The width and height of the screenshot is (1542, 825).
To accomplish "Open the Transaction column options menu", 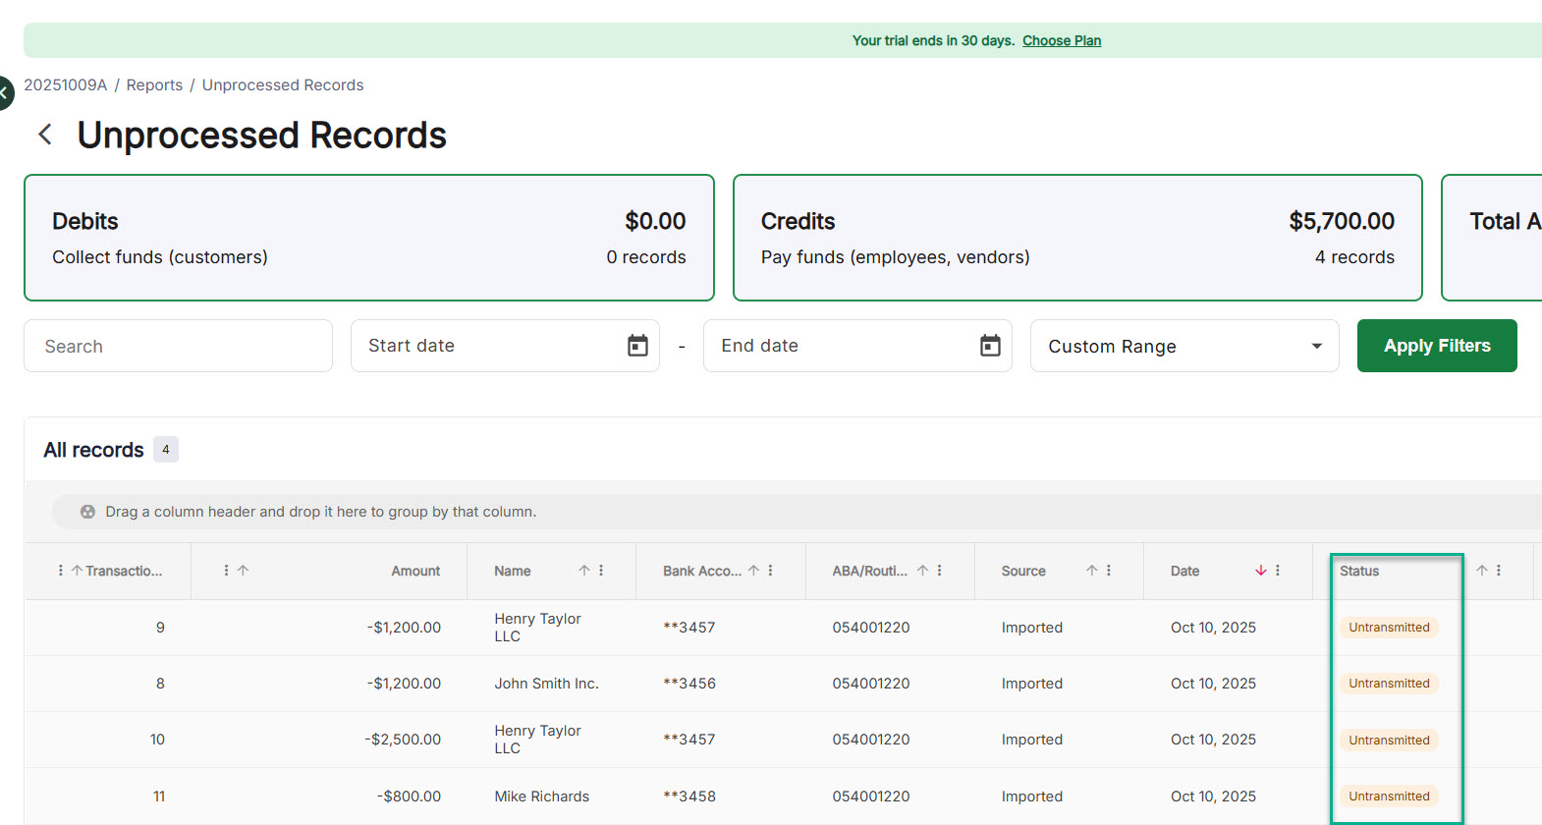I will [x=61, y=571].
